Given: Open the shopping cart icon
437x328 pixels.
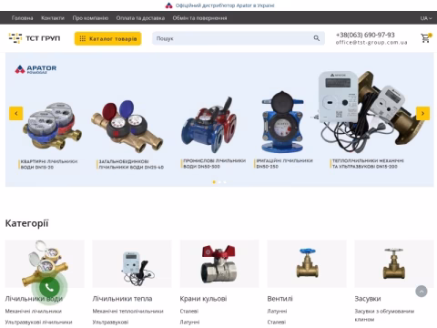Looking at the screenshot, I should click(x=425, y=38).
